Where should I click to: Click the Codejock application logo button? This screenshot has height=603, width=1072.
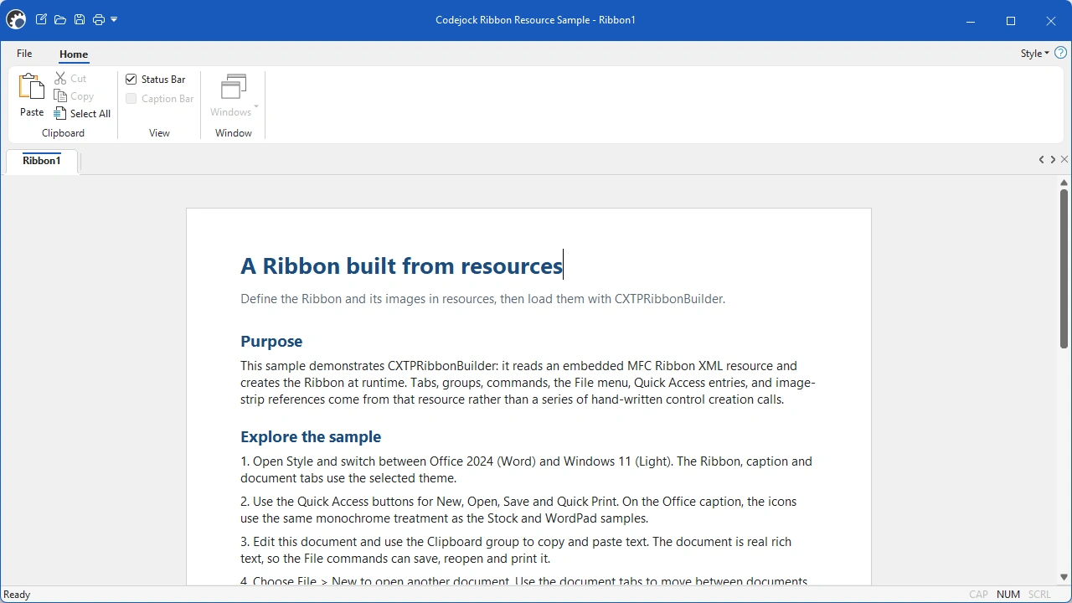click(x=16, y=19)
